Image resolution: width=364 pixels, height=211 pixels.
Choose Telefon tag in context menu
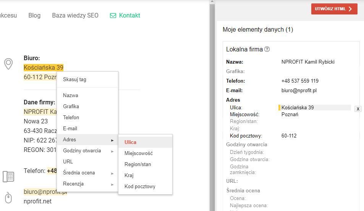[x=71, y=118]
